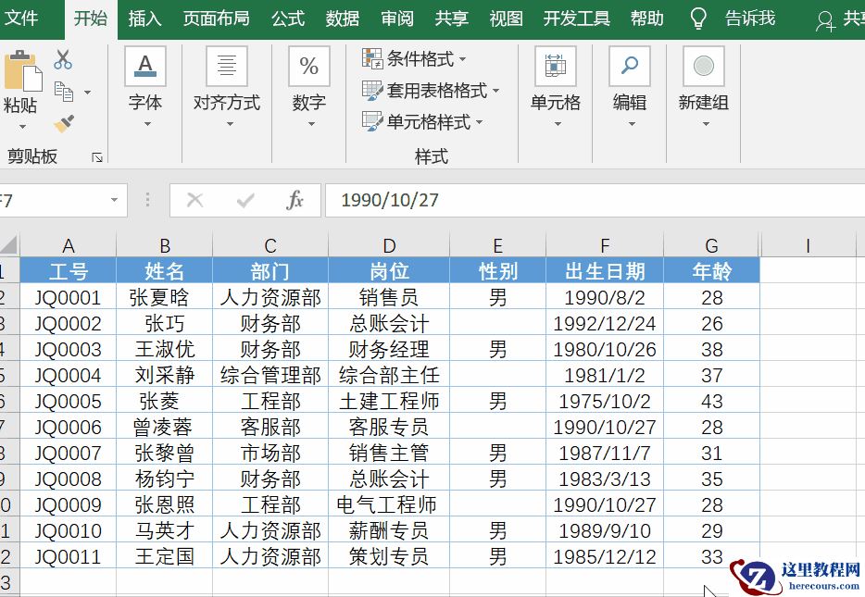
Task: Select the Format Painter brush icon
Action: [x=64, y=123]
